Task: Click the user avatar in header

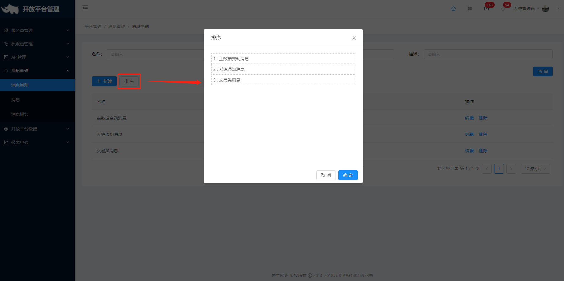Action: [x=545, y=9]
